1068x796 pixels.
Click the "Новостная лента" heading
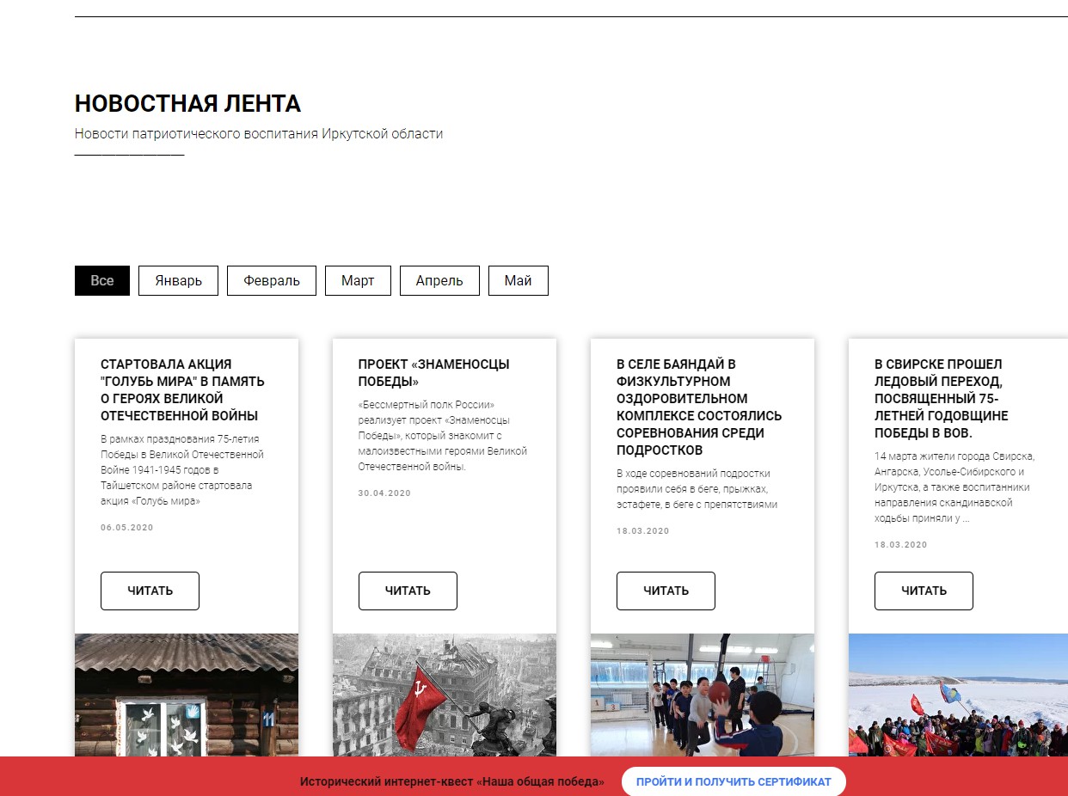click(187, 104)
